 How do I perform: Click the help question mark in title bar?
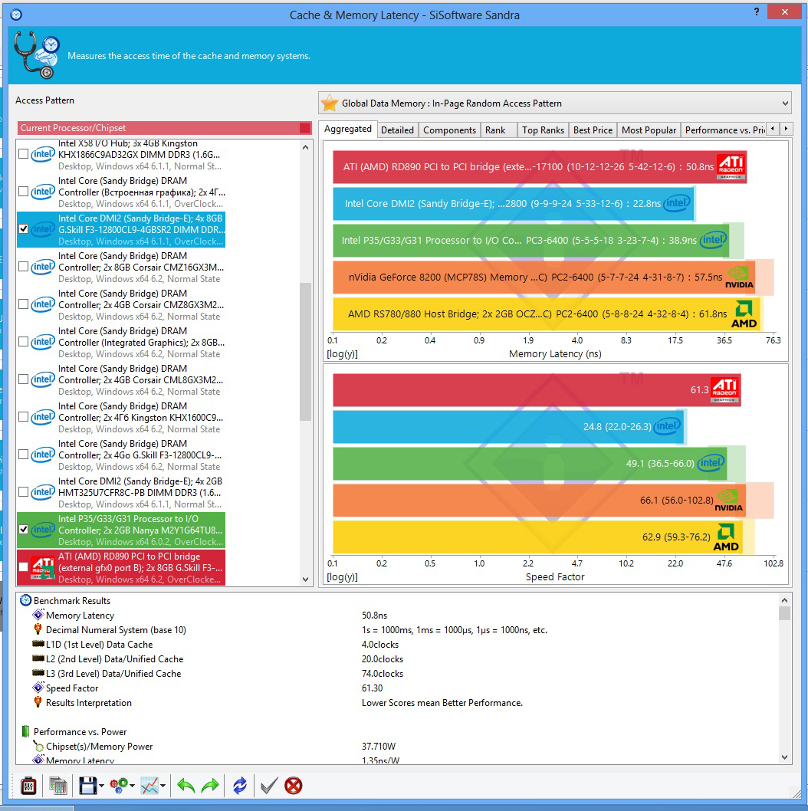[x=757, y=11]
